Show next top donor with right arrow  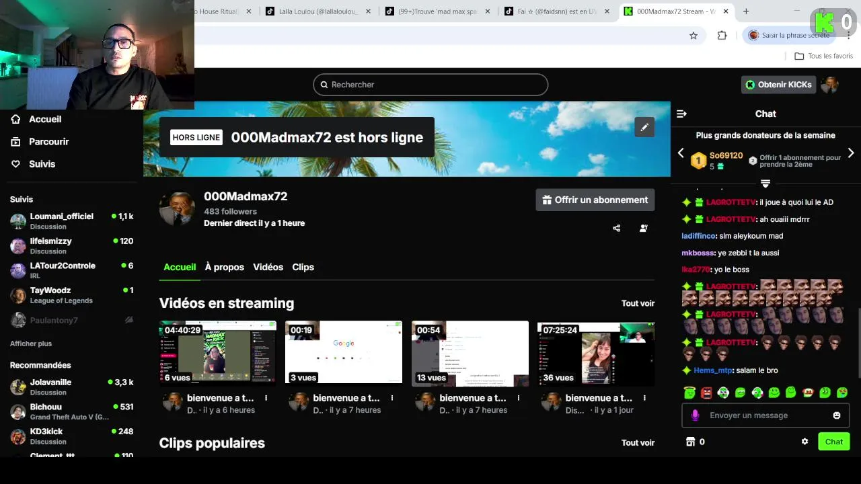pyautogui.click(x=851, y=153)
